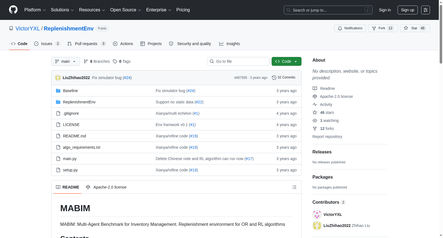Open the Releases heading link
The image size is (443, 238).
coord(322,152)
